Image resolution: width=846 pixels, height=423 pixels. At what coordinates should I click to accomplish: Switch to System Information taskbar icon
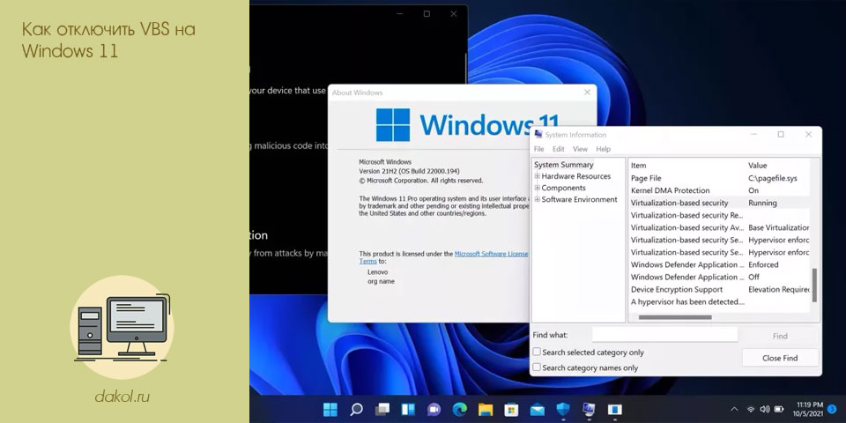(589, 410)
